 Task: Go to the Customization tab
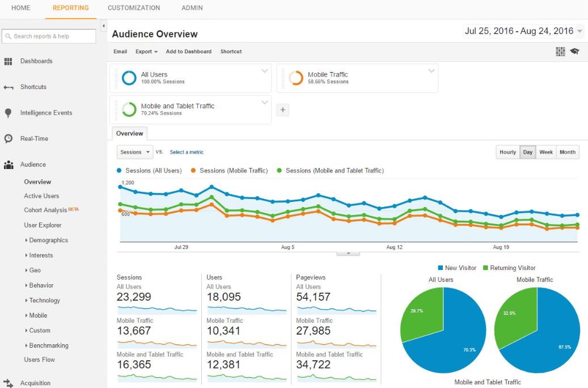pos(134,8)
